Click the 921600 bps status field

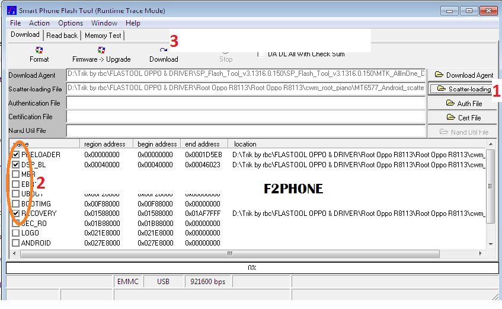point(208,282)
